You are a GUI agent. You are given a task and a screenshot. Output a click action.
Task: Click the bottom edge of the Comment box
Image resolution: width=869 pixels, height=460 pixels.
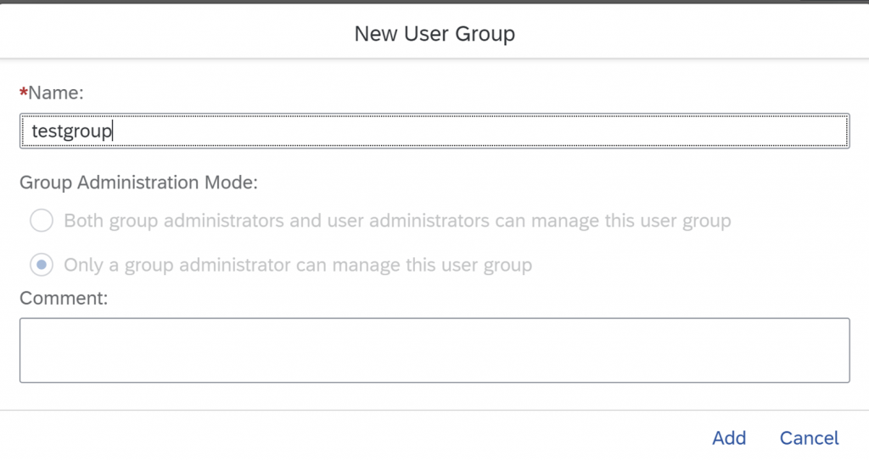(434, 382)
